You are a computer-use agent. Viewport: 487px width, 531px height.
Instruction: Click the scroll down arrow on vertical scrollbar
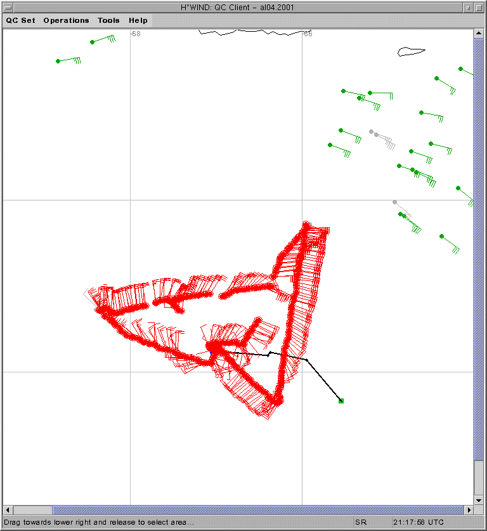click(479, 499)
